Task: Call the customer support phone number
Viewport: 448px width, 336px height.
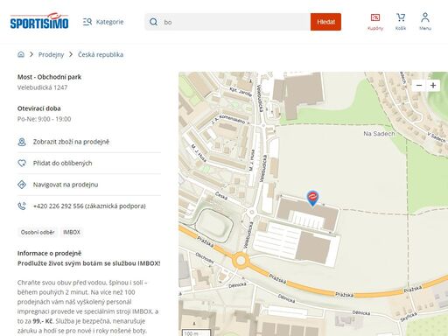Action: click(89, 206)
